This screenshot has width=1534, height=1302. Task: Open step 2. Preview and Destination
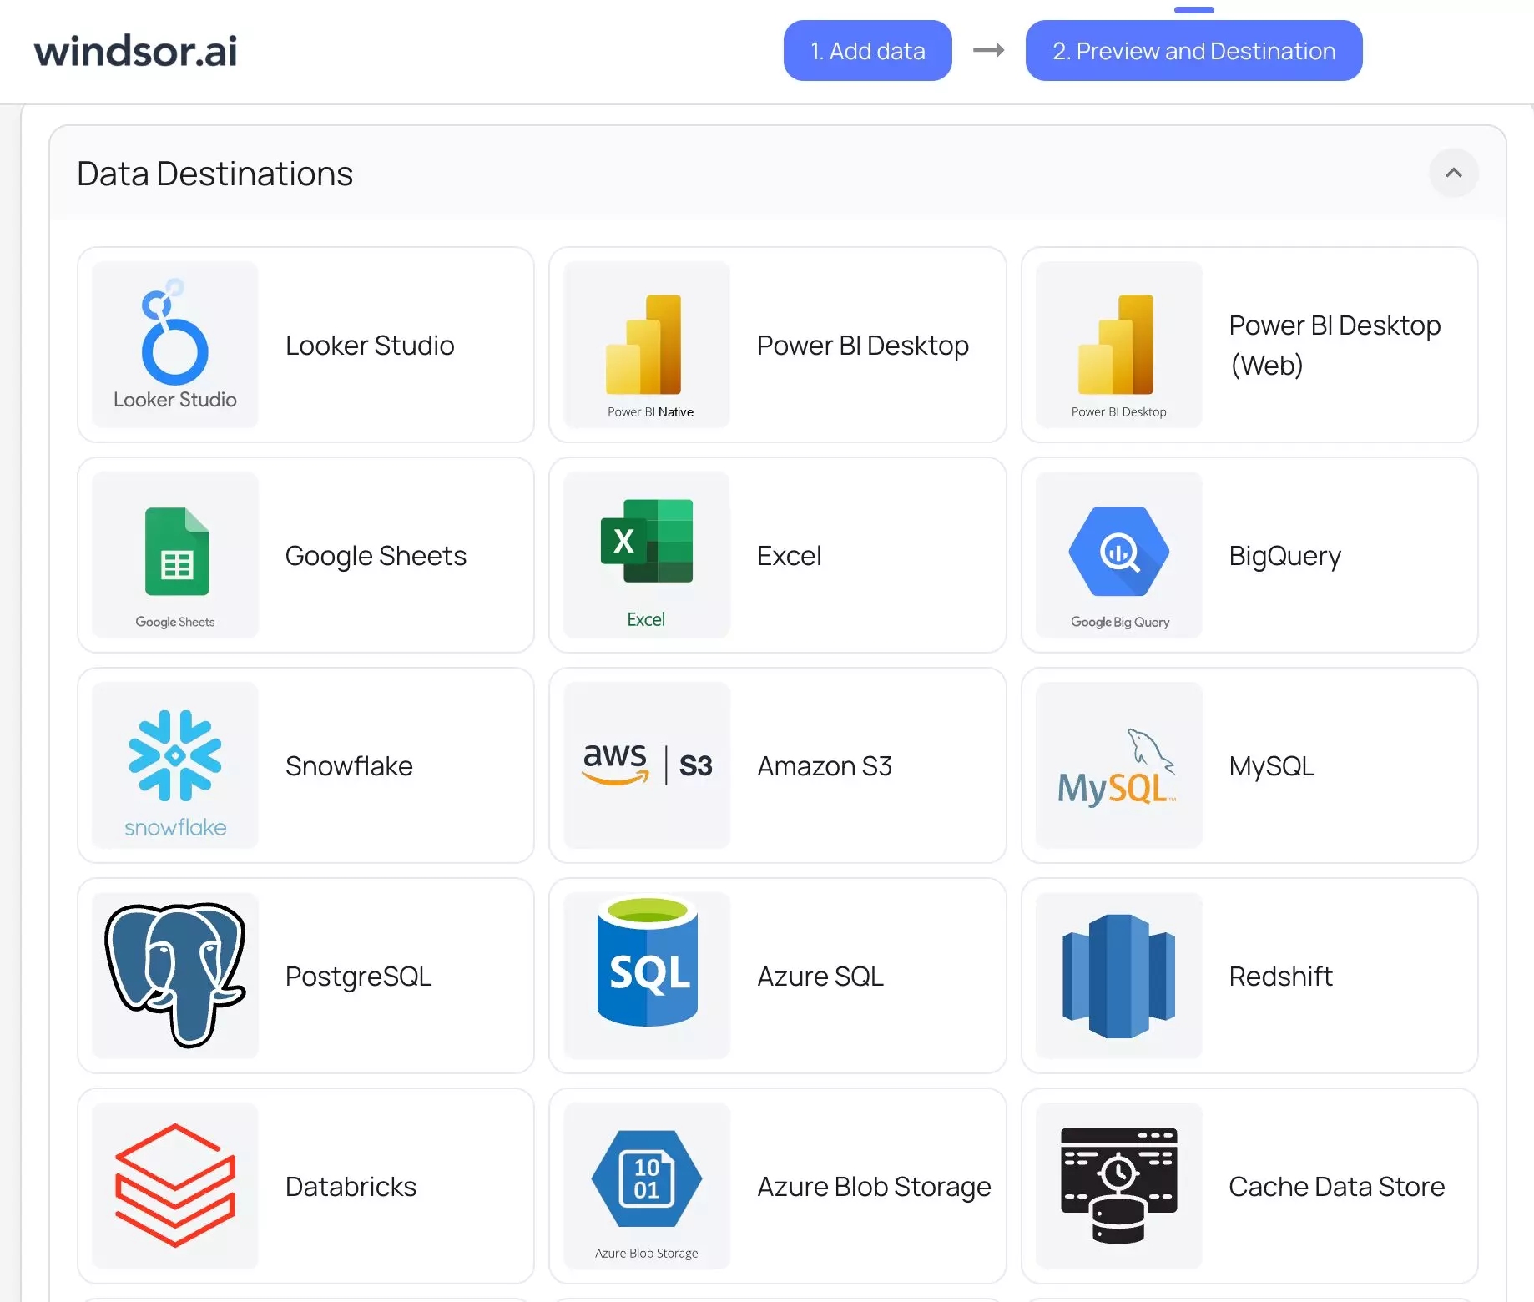[1193, 51]
